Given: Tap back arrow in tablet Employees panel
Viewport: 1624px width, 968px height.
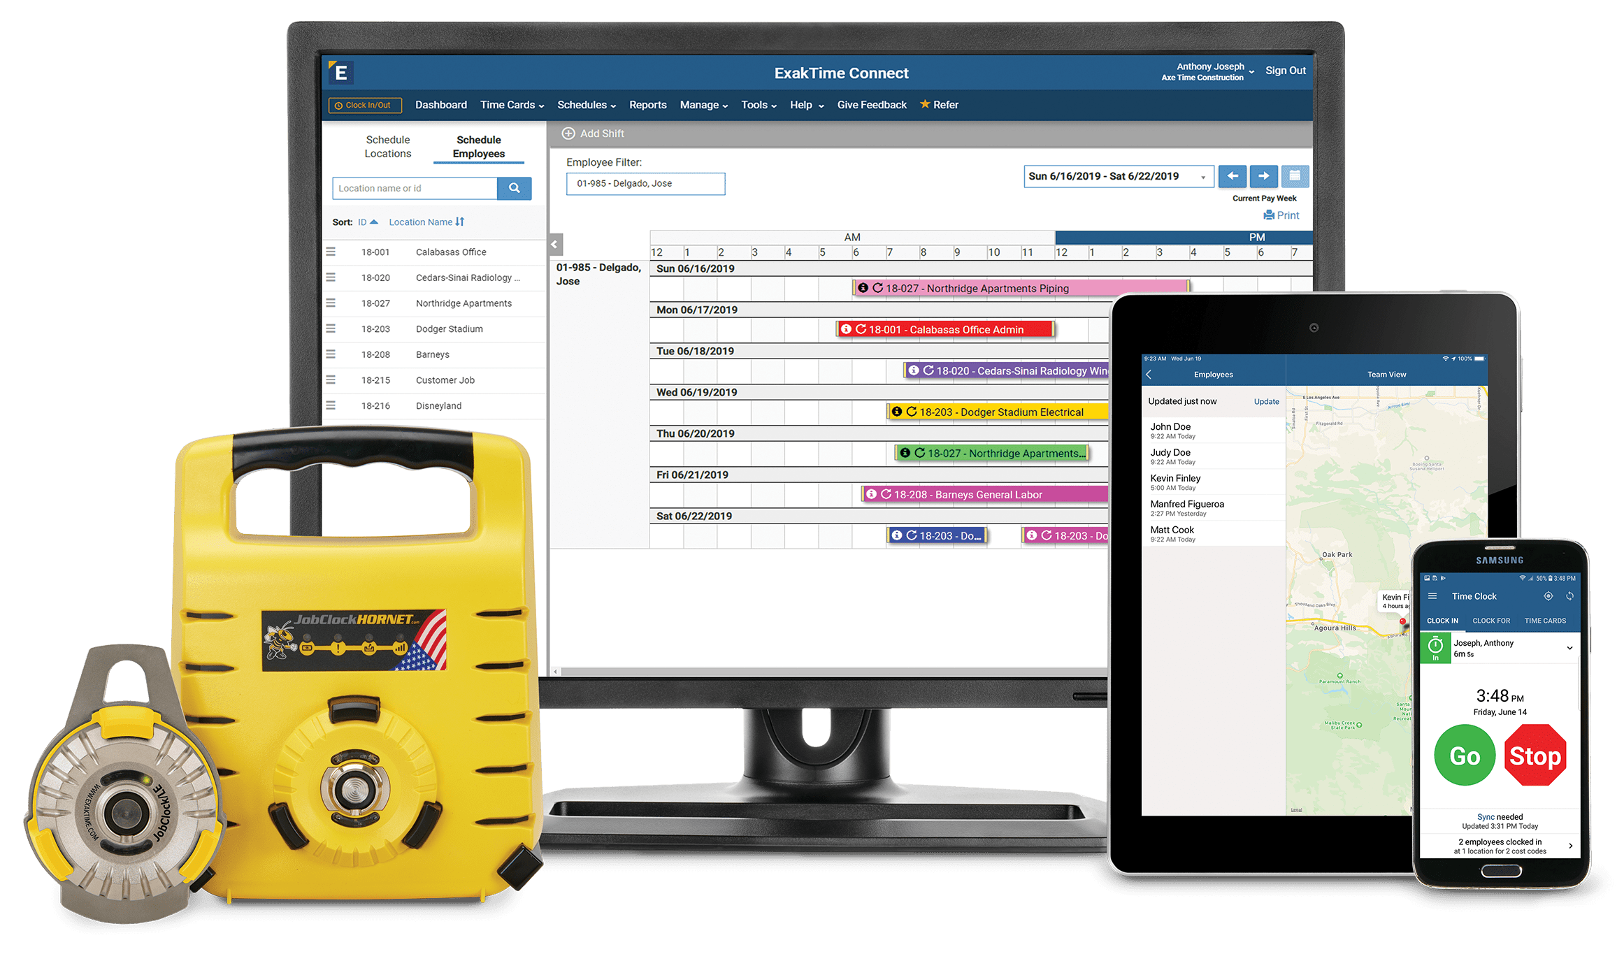Looking at the screenshot, I should point(1149,375).
